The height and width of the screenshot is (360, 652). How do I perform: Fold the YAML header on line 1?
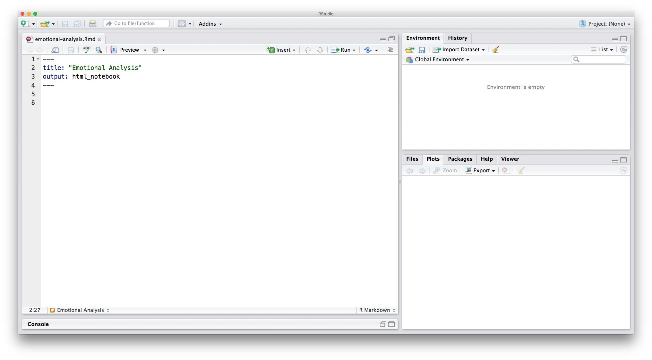[38, 59]
